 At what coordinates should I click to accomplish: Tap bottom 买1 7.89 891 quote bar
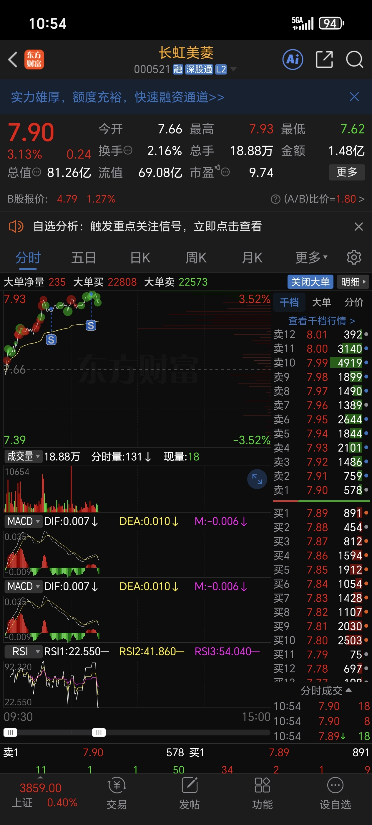[x=279, y=752]
